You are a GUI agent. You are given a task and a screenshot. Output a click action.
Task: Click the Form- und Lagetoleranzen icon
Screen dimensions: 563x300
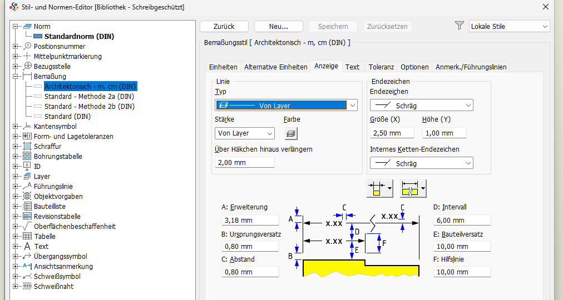pyautogui.click(x=27, y=136)
